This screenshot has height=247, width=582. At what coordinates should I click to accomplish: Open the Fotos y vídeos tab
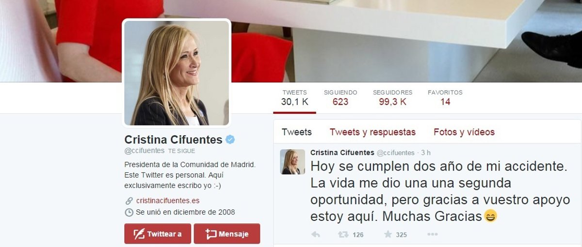(x=464, y=132)
